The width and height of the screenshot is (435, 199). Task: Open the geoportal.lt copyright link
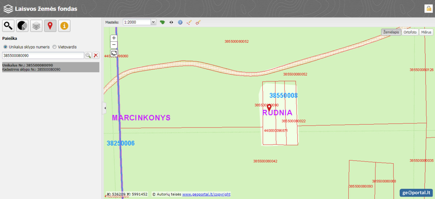(x=206, y=194)
